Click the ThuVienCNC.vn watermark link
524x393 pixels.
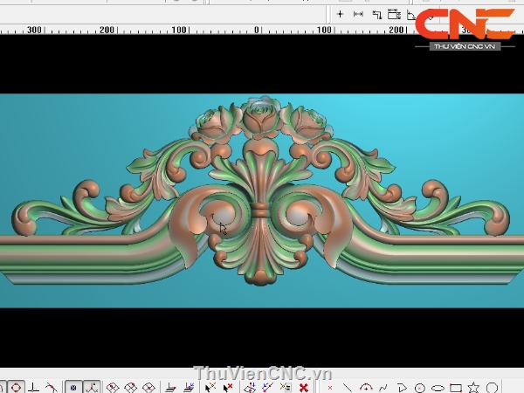[x=262, y=372]
